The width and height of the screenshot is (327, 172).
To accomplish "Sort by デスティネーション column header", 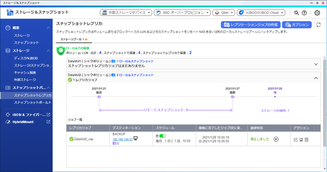I will [131, 128].
